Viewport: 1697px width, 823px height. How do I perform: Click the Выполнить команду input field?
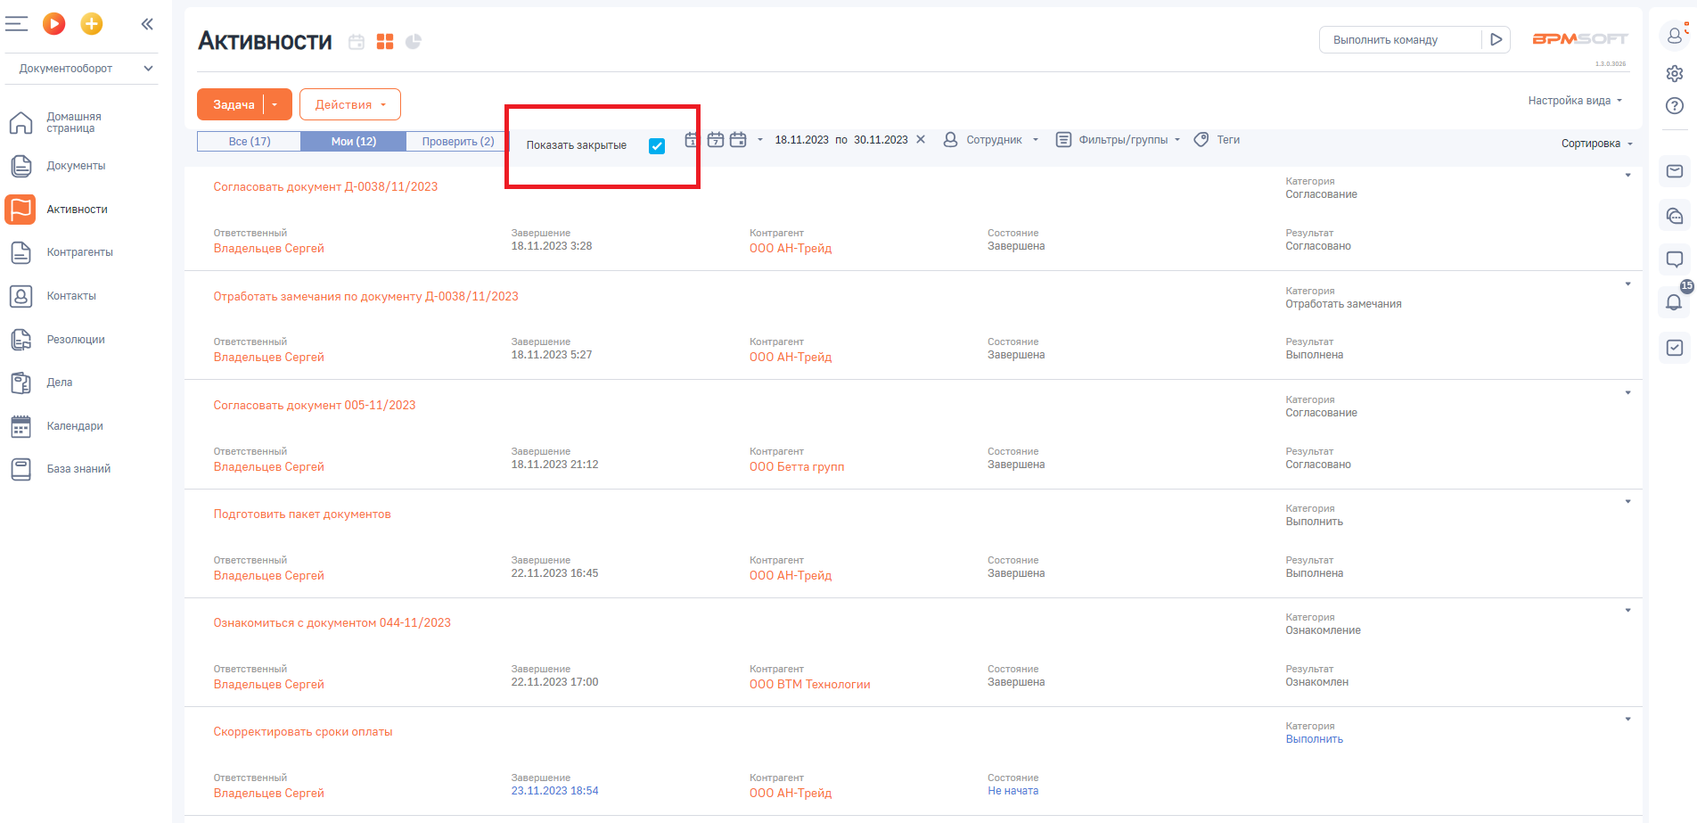pyautogui.click(x=1400, y=40)
